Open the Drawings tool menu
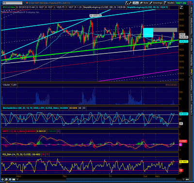194x183 pixels. coord(156,3)
